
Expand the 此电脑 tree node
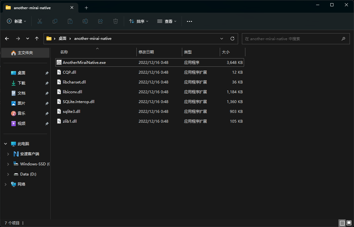tap(6, 144)
